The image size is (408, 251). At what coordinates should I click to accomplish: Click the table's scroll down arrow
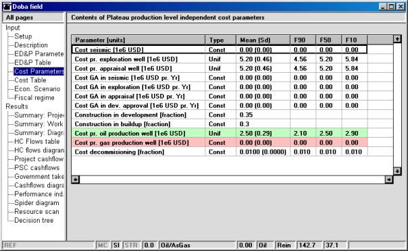pyautogui.click(x=397, y=171)
